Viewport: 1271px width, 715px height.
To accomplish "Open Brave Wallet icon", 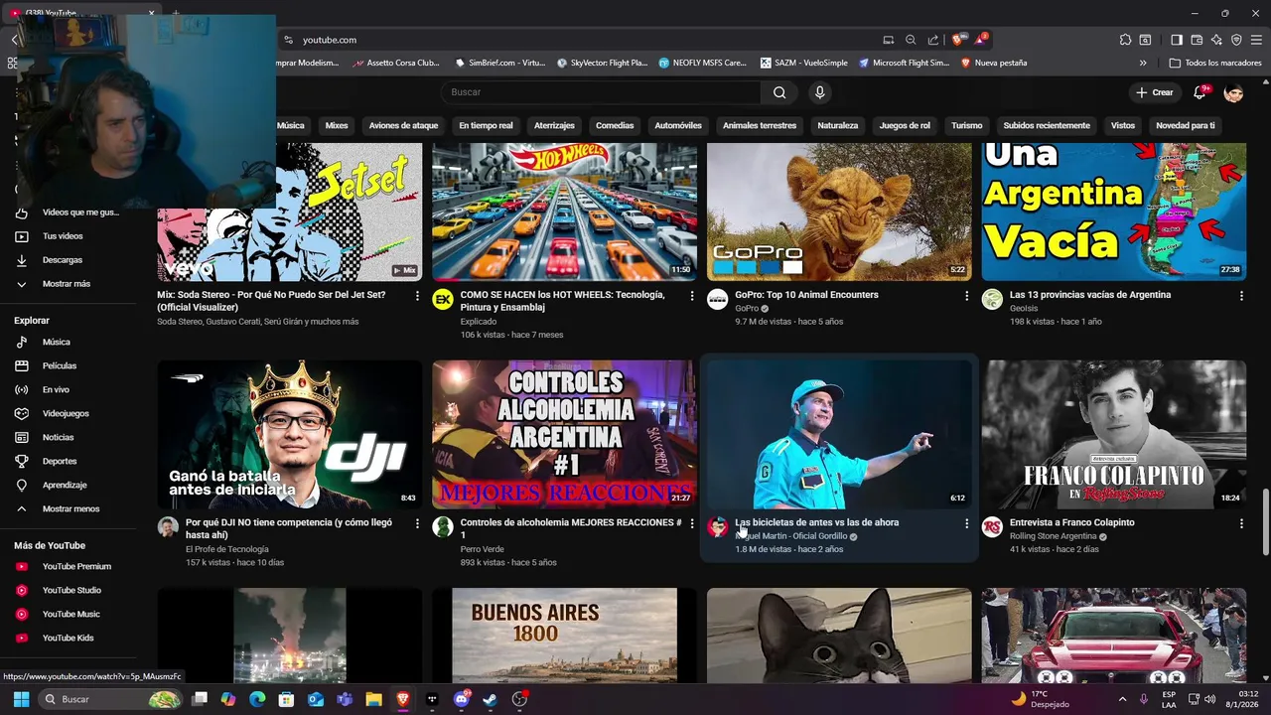I will 1197,40.
